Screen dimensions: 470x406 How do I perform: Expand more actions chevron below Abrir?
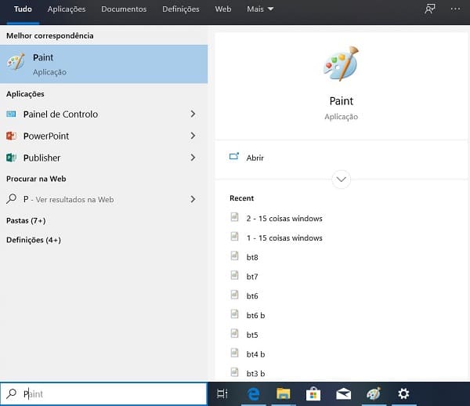coord(341,179)
